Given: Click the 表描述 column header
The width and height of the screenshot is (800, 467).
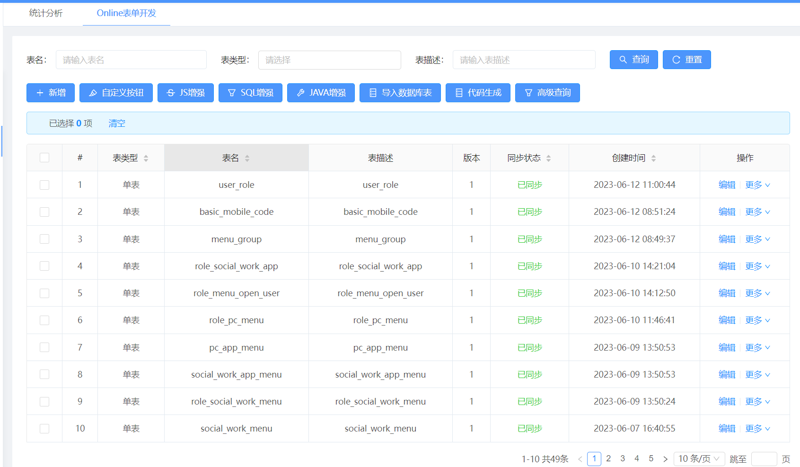Looking at the screenshot, I should click(380, 158).
